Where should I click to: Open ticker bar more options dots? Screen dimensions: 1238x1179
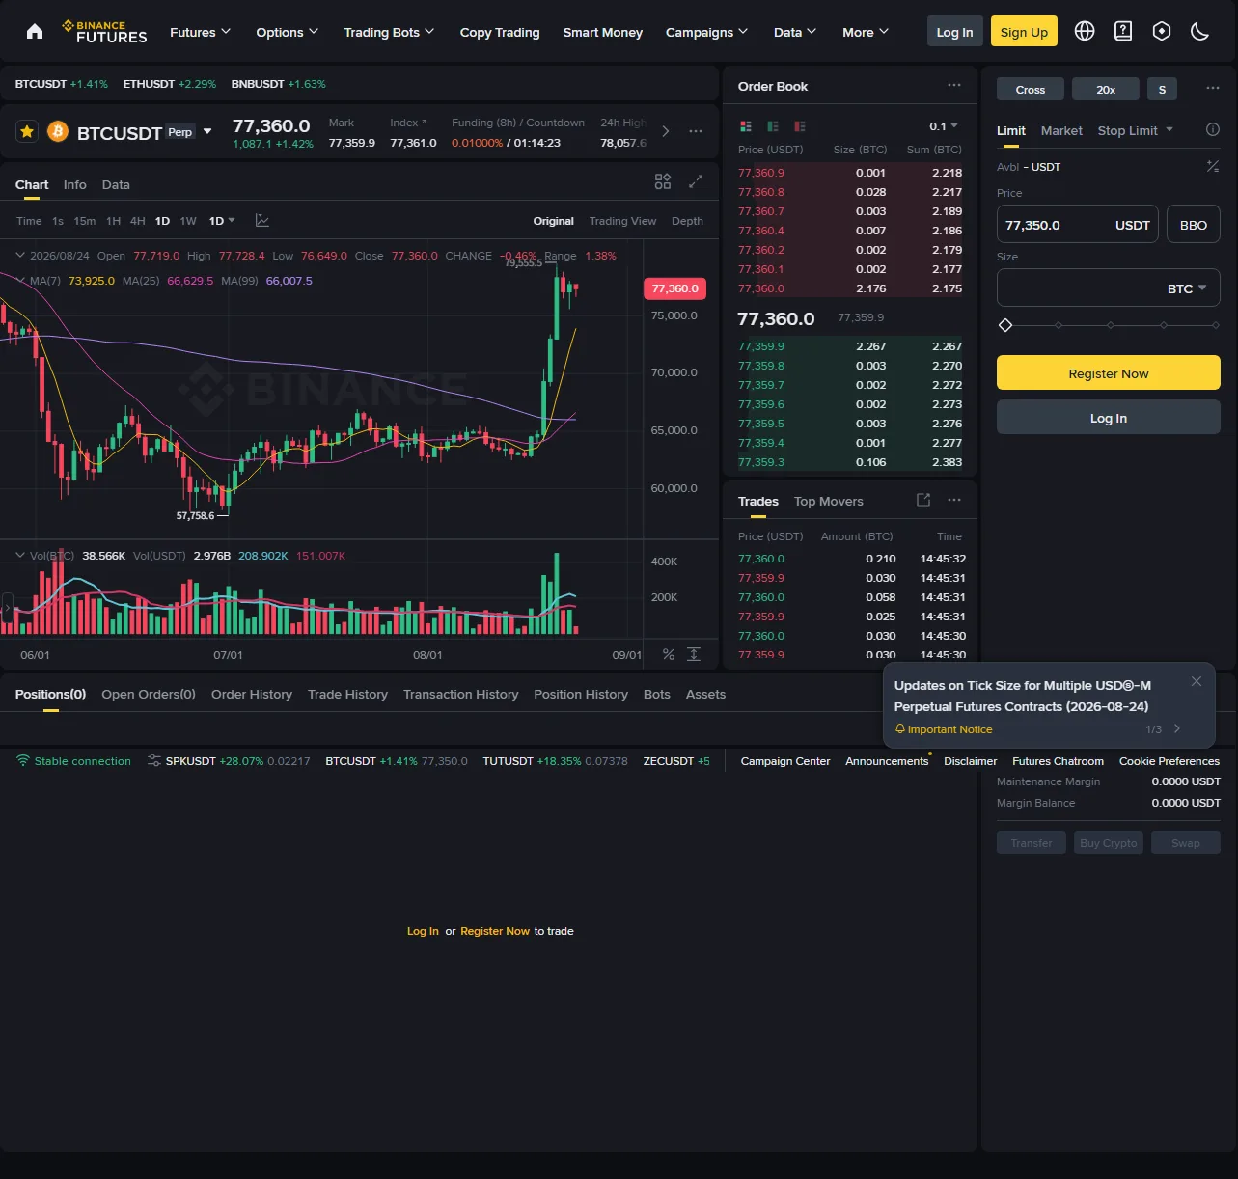[x=696, y=131]
